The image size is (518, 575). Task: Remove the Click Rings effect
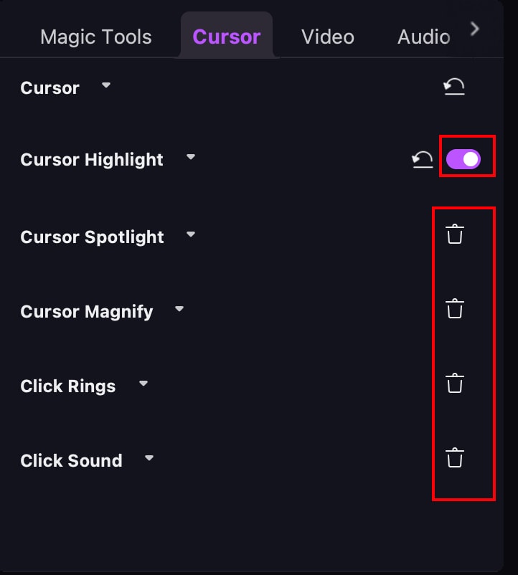tap(454, 384)
